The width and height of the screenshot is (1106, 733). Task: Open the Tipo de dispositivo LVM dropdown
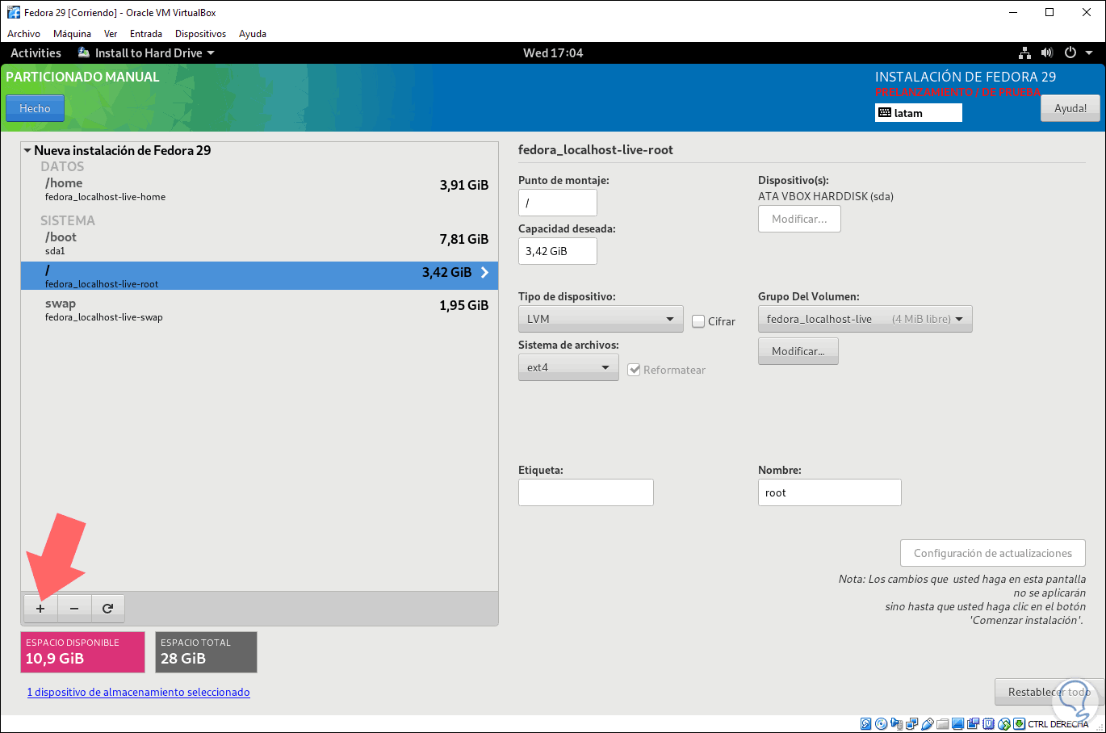click(601, 319)
